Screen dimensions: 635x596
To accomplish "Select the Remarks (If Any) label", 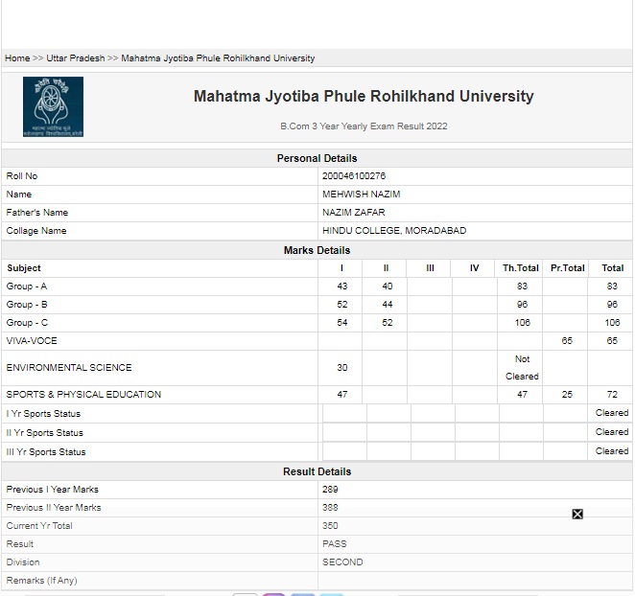I will point(41,581).
